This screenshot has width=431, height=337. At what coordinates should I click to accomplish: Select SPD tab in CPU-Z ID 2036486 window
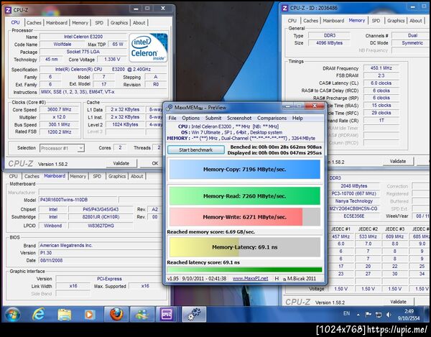click(376, 21)
